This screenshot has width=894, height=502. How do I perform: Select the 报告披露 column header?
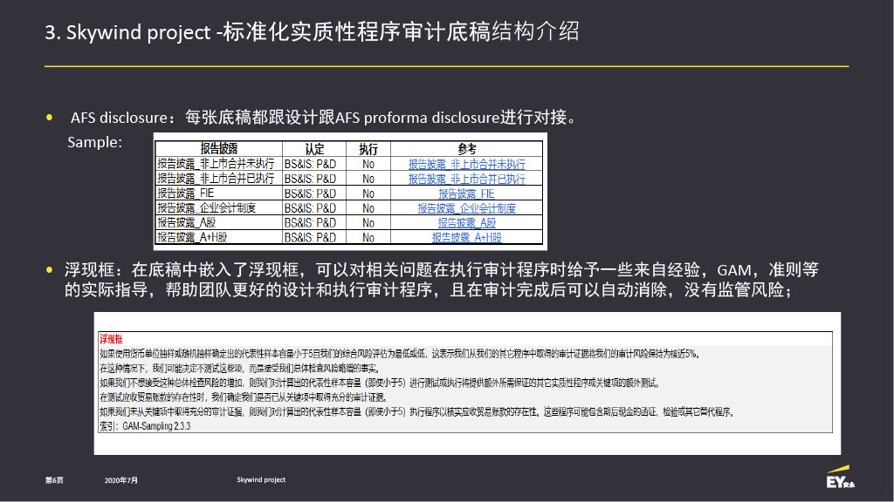click(219, 149)
